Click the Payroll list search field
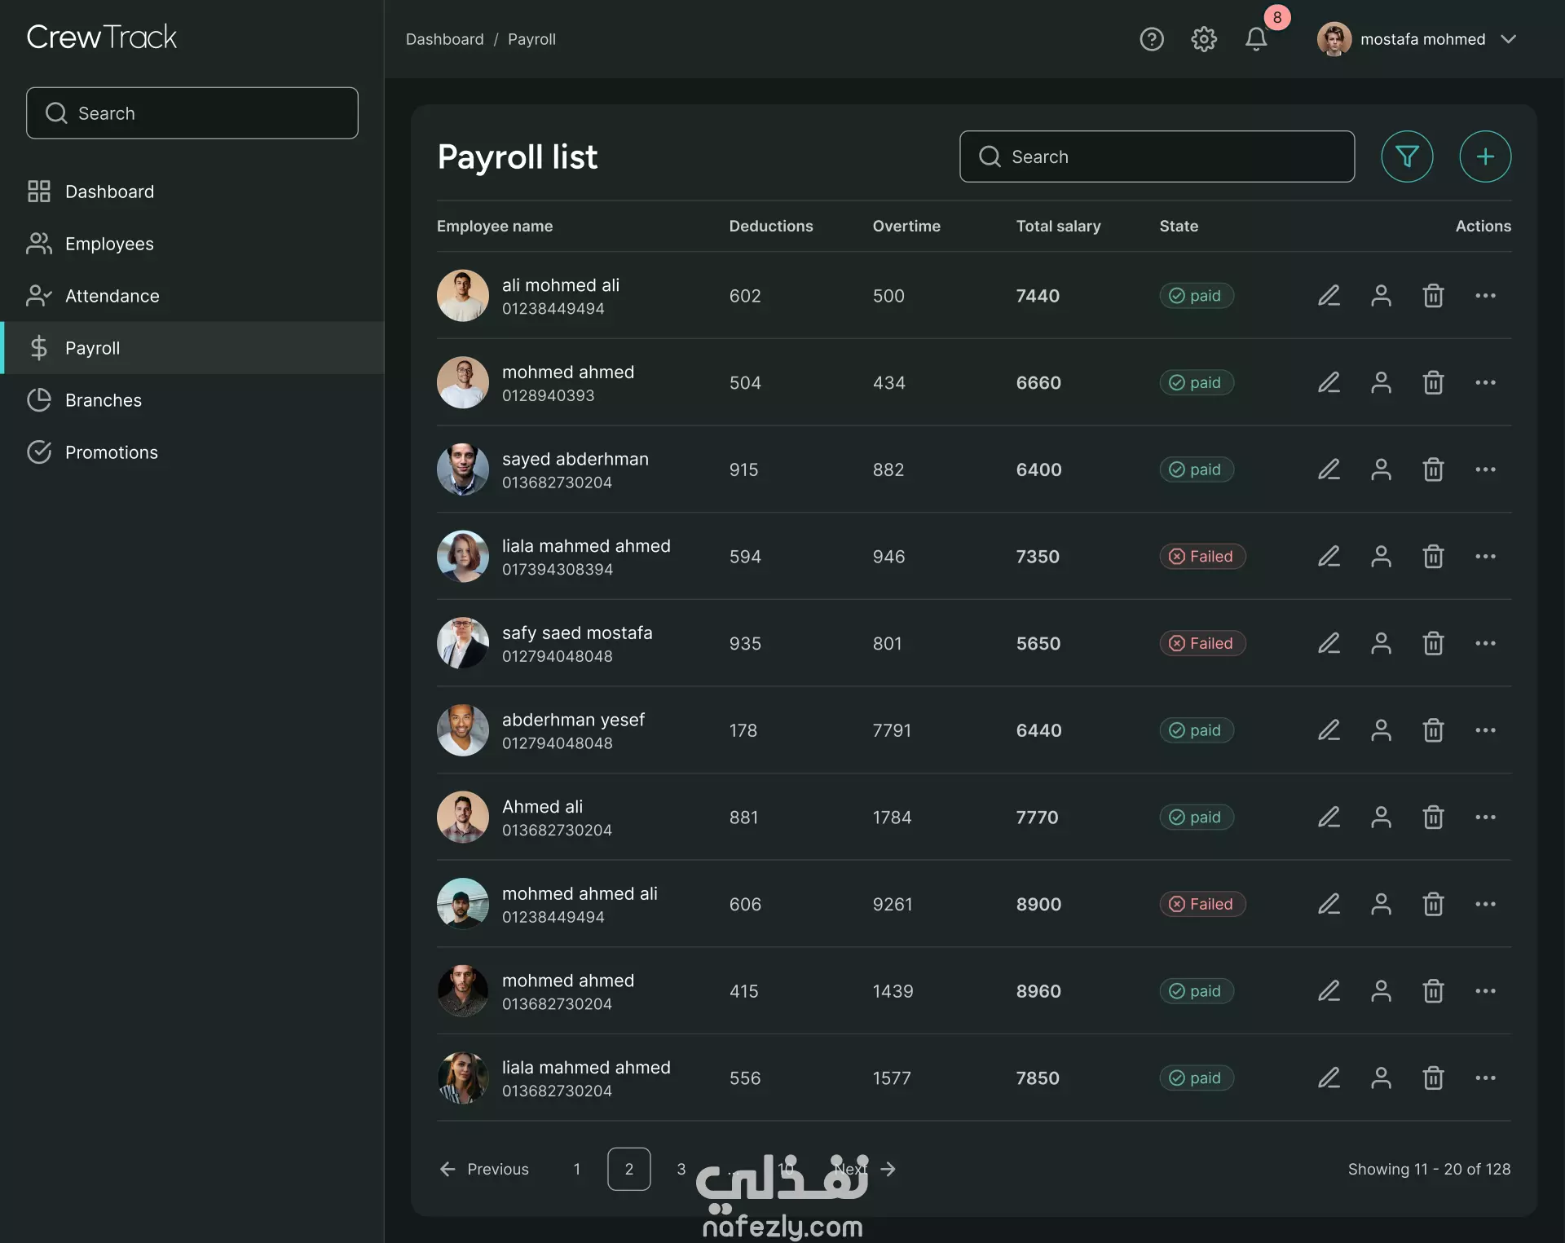This screenshot has height=1243, width=1565. click(1157, 156)
